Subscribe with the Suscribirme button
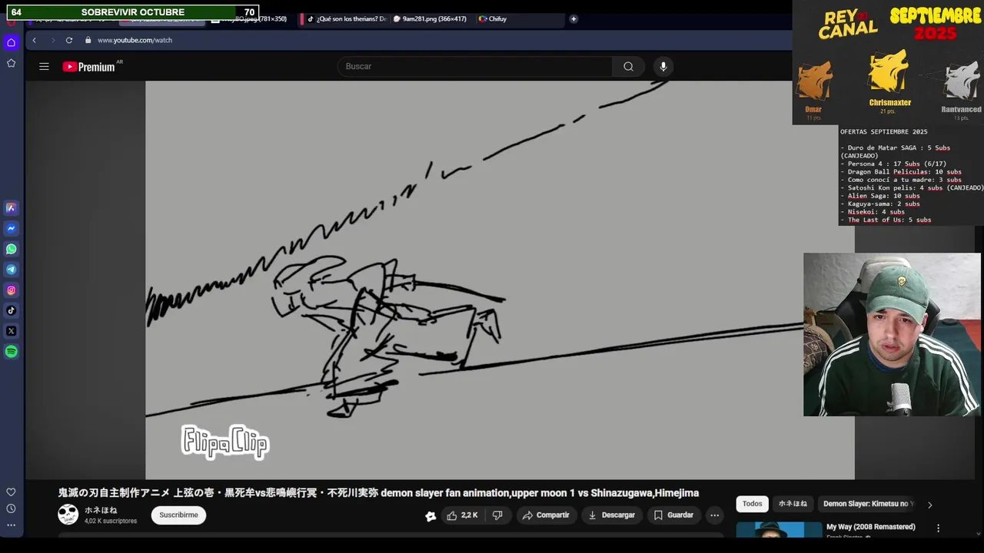 [178, 515]
